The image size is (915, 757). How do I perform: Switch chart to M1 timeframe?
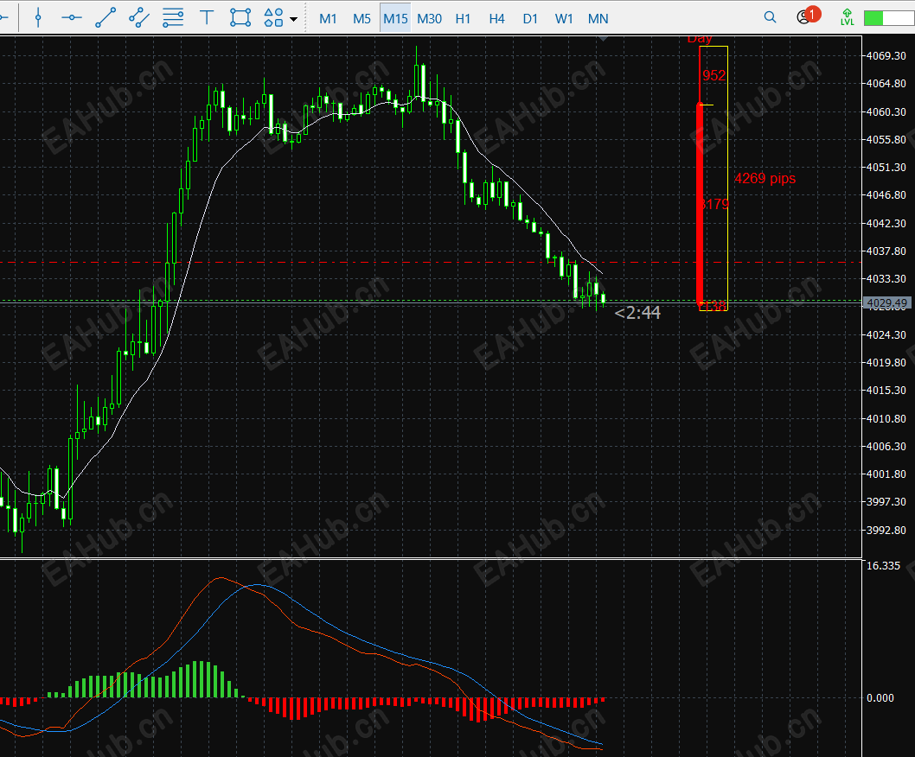(328, 19)
